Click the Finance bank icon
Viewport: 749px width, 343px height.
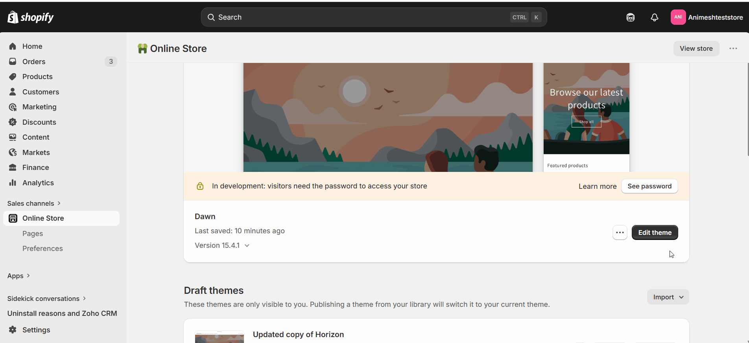(x=13, y=168)
